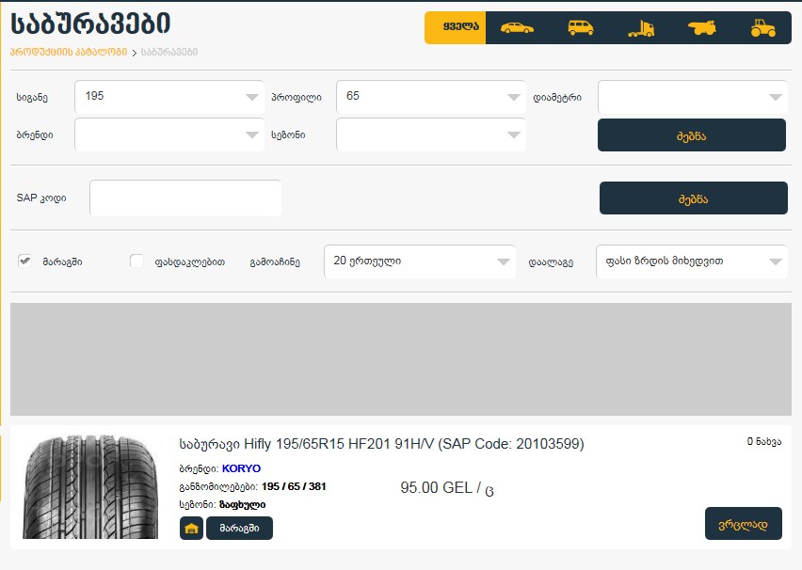Select the dump truck category icon
This screenshot has width=802, height=570.
point(702,28)
